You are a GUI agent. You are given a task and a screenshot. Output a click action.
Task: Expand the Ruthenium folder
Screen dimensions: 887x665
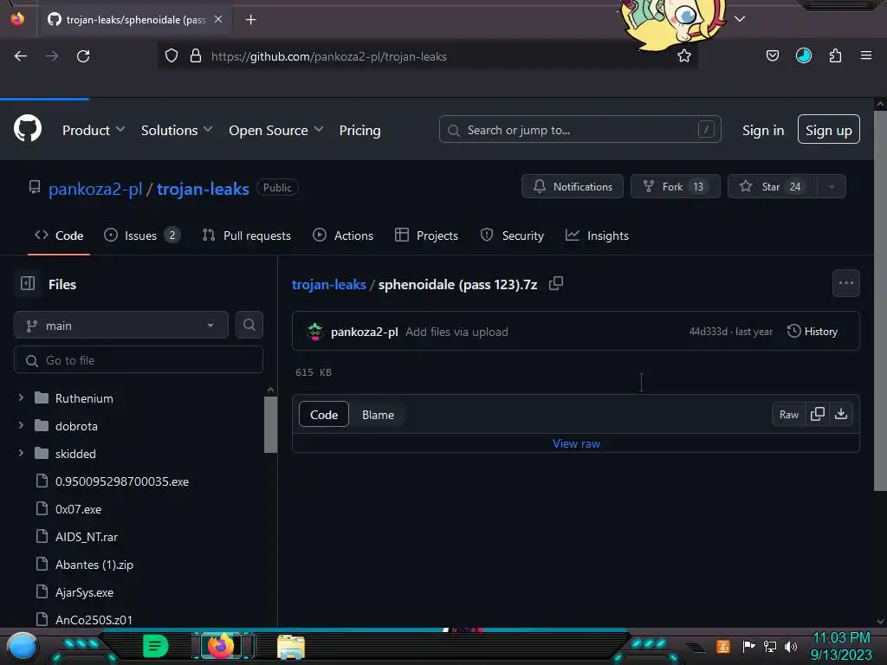coord(21,397)
